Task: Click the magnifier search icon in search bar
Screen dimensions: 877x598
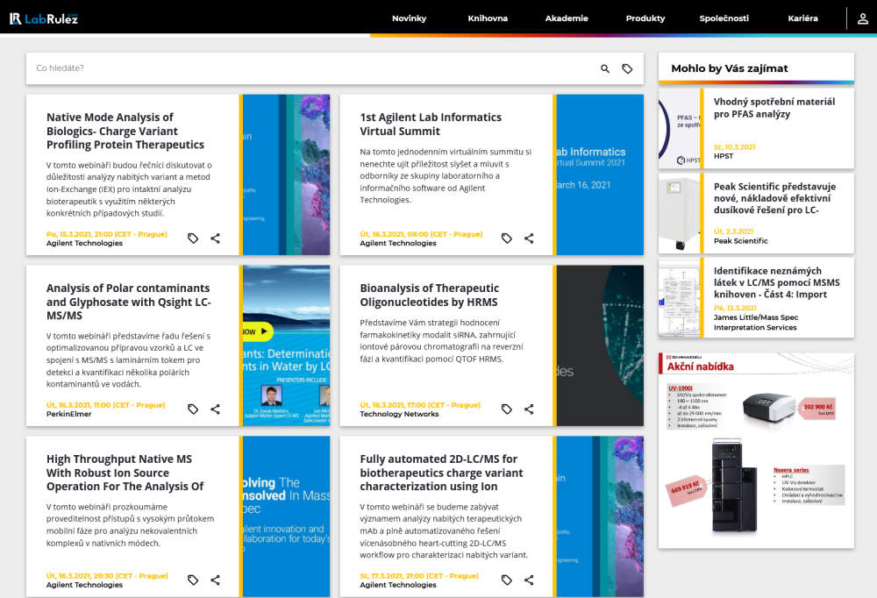Action: coord(605,68)
